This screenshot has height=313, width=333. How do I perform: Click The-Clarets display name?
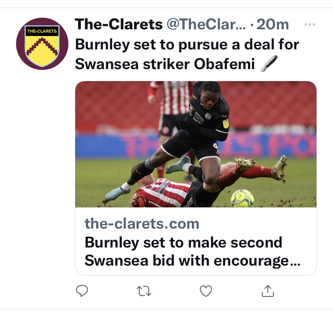pos(119,25)
